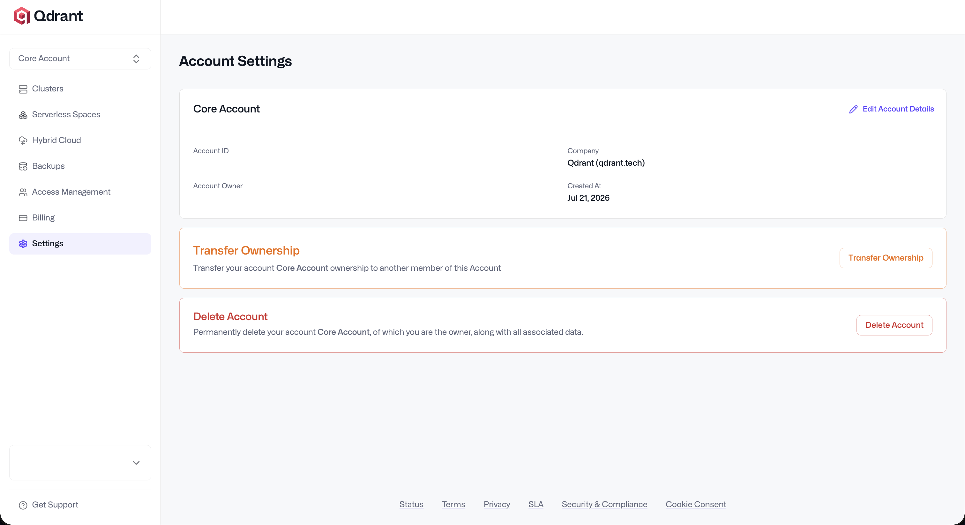
Task: Select Access Management in the sidebar
Action: [x=80, y=192]
